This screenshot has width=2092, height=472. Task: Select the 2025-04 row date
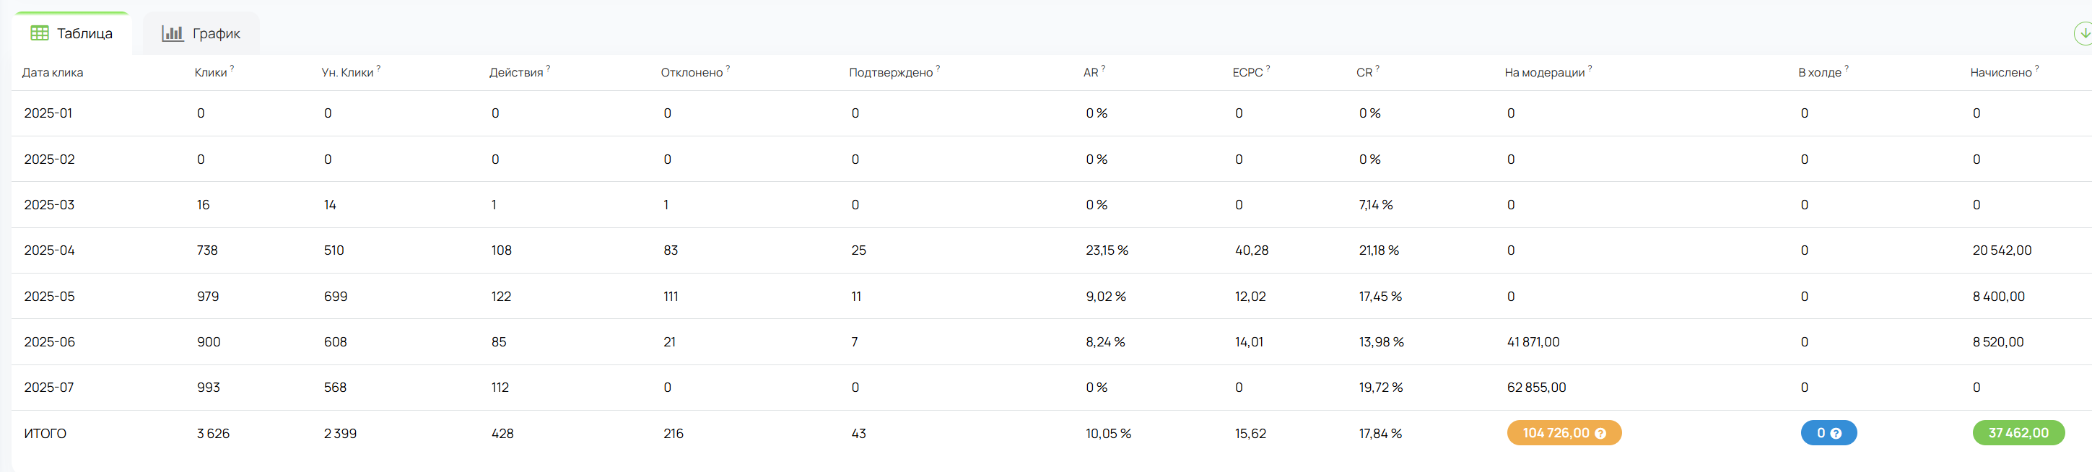click(50, 250)
